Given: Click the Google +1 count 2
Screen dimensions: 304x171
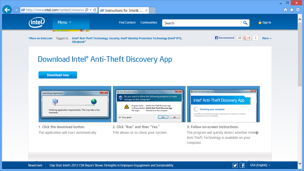Looking at the screenshot, I should point(255,38).
